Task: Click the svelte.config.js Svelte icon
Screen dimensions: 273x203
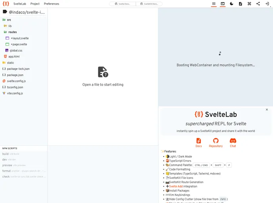Action: (x=4, y=81)
